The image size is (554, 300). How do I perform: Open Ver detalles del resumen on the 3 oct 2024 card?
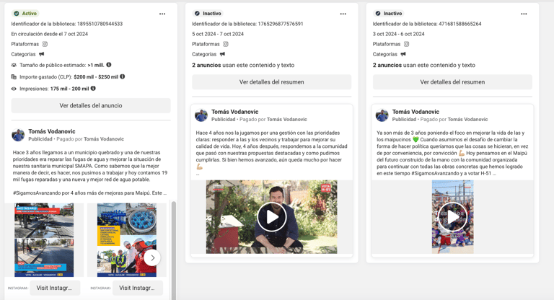(x=452, y=82)
